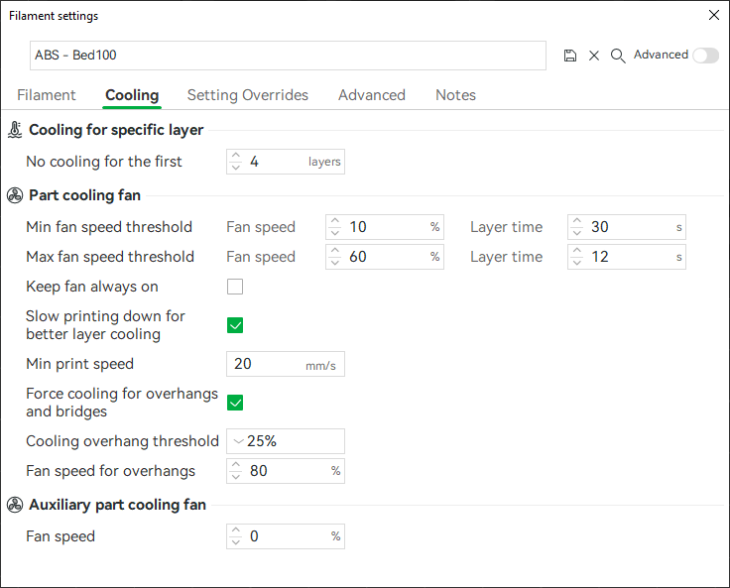The width and height of the screenshot is (730, 588).
Task: Click the save preset floppy disk icon
Action: point(570,56)
